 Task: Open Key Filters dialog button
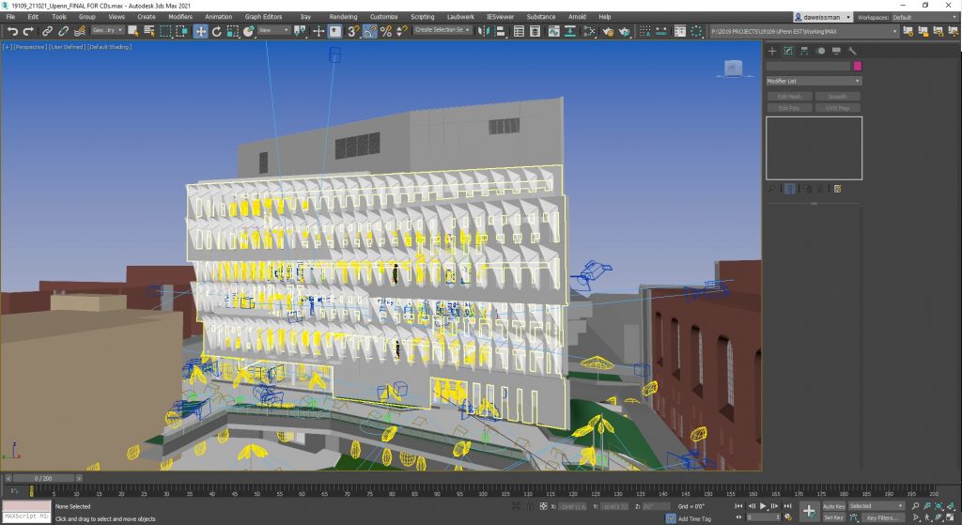(883, 517)
